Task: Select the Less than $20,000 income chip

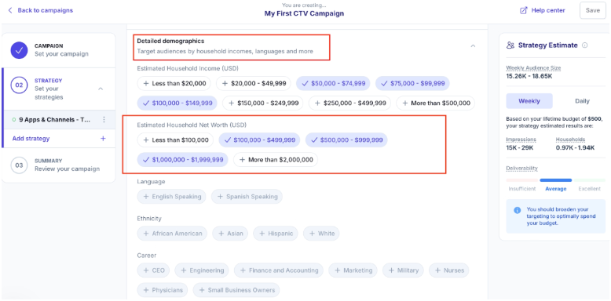Action: (x=174, y=83)
